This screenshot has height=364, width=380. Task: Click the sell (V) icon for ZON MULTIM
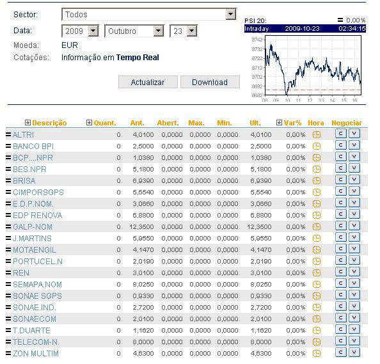click(354, 352)
